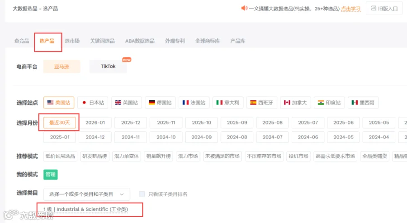This screenshot has width=407, height=223.
Task: Click the 旧版入口 exit icon
Action: coord(374,8)
